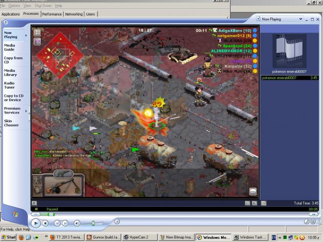Toggle the playlist pane button under the video
The width and height of the screenshot is (323, 242).
coord(264,203)
